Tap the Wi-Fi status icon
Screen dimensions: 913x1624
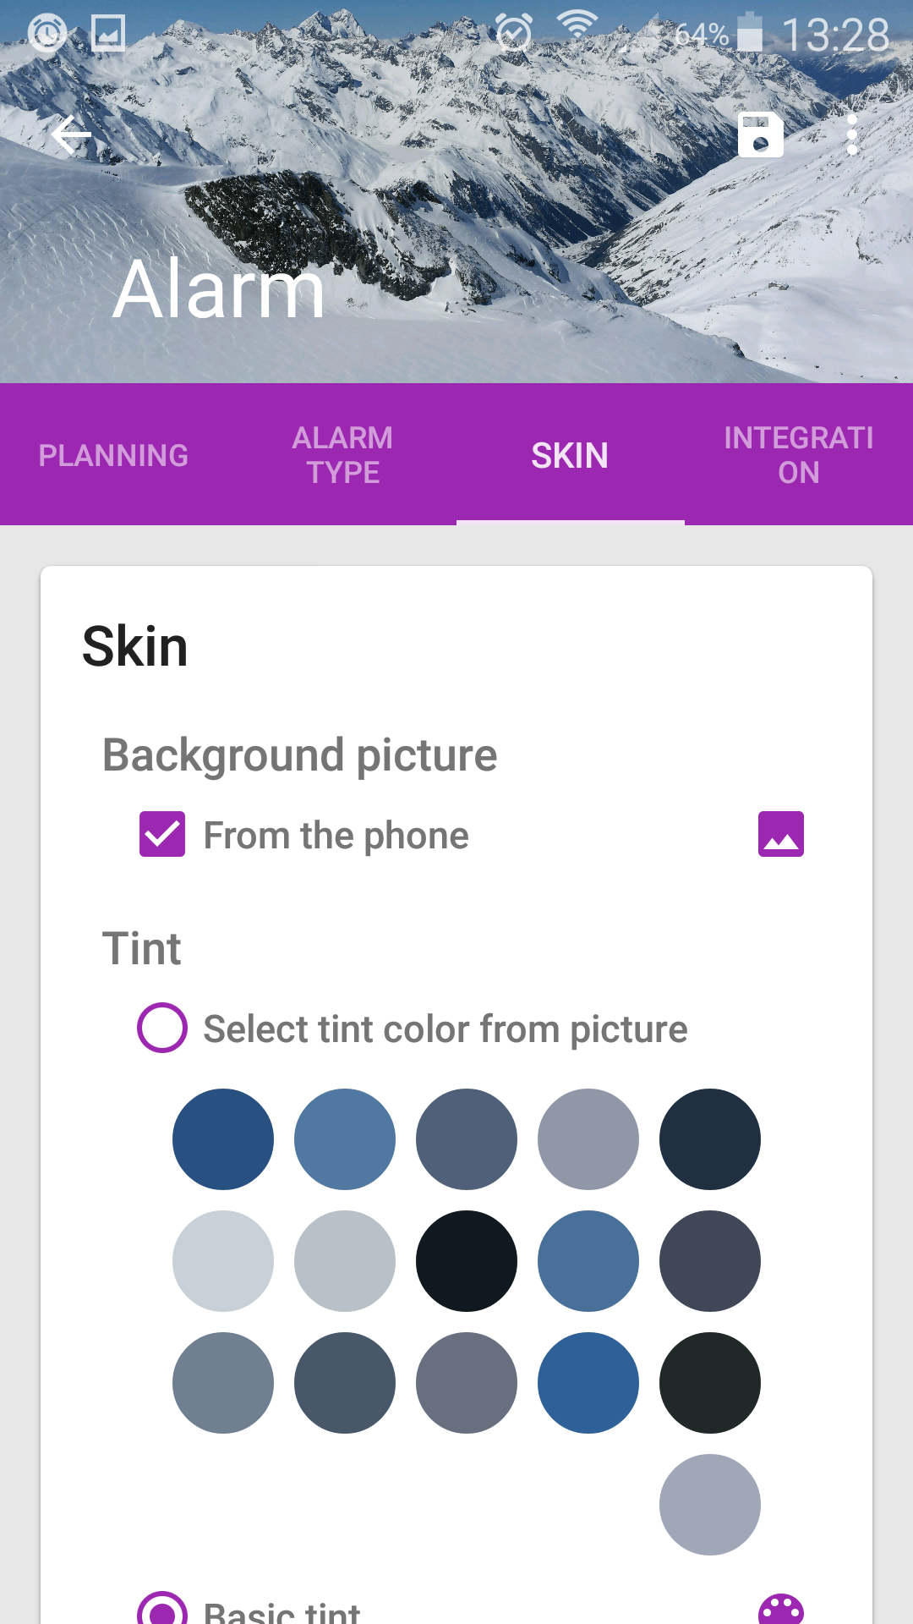(578, 27)
